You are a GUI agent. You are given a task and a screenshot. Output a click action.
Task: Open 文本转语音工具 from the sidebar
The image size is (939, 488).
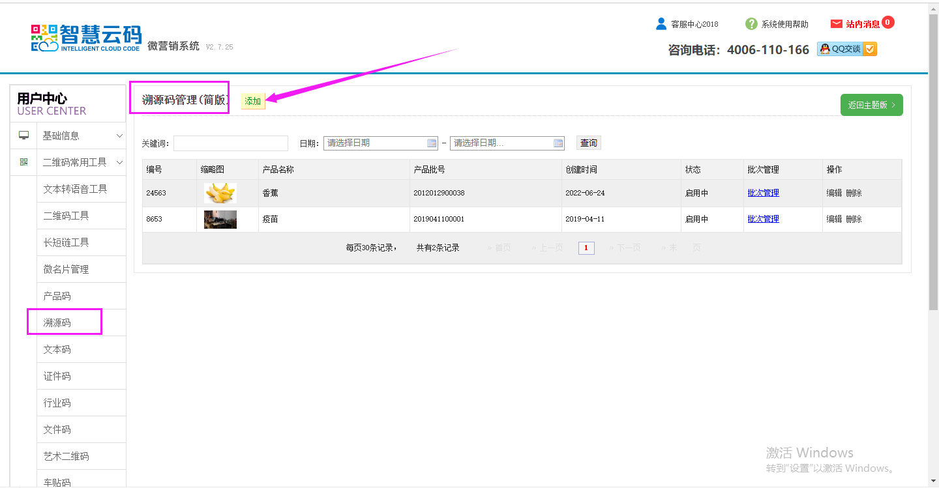[x=75, y=189]
